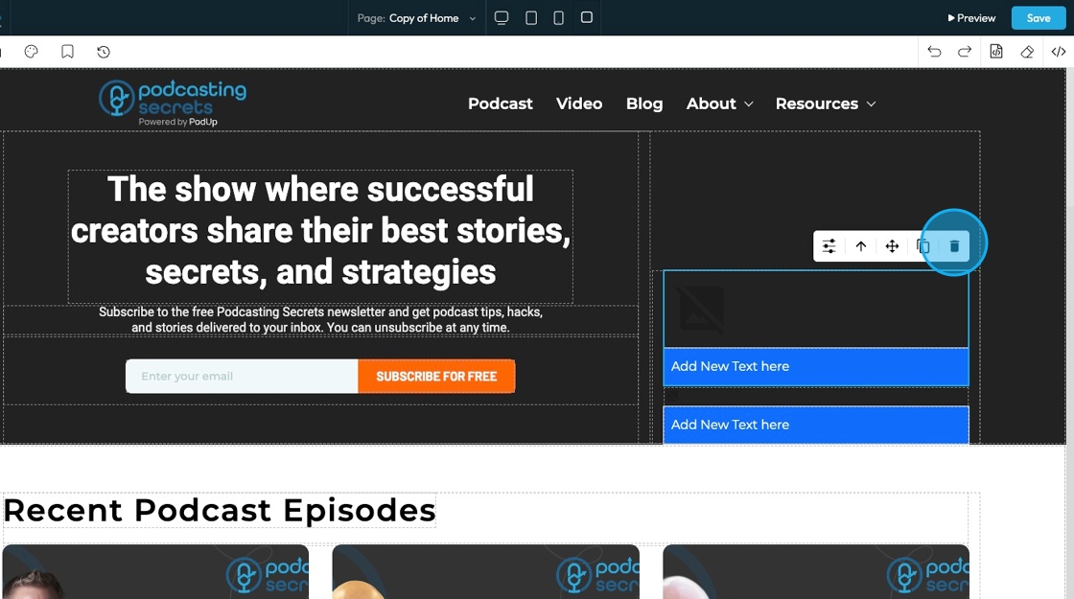Open the Blog nav item
Image resolution: width=1074 pixels, height=599 pixels.
pos(643,104)
